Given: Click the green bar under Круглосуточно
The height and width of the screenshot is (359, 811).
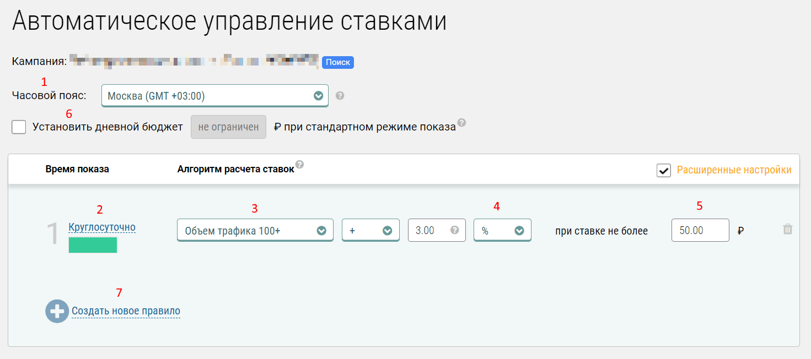Looking at the screenshot, I should click(93, 245).
